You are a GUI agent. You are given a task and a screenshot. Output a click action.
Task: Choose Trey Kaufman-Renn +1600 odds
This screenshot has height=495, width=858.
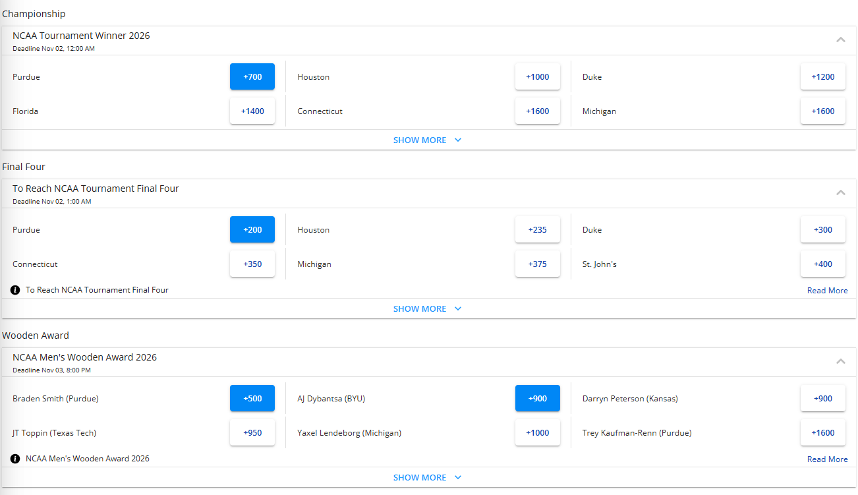pos(822,432)
